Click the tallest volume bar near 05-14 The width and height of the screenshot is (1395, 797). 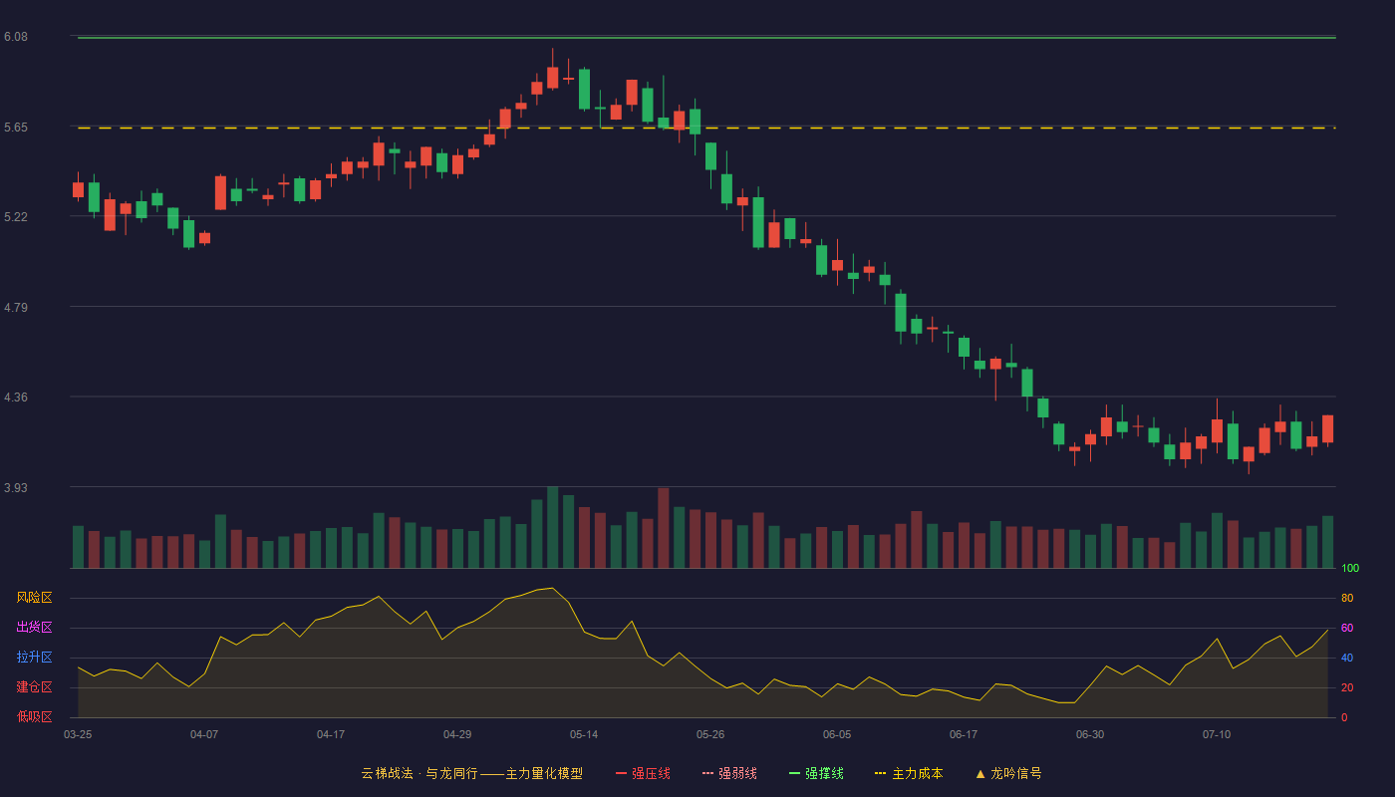tap(552, 527)
